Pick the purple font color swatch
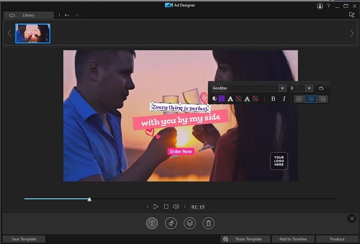 point(222,99)
